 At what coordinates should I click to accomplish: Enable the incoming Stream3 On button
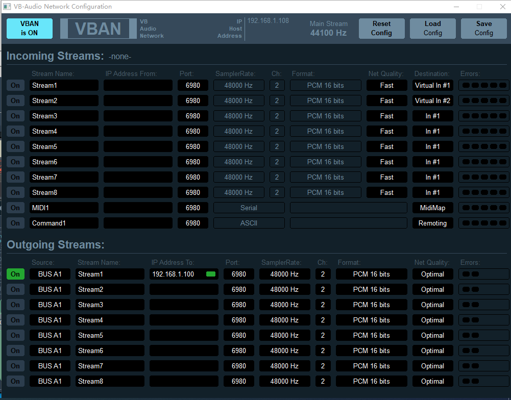click(15, 116)
